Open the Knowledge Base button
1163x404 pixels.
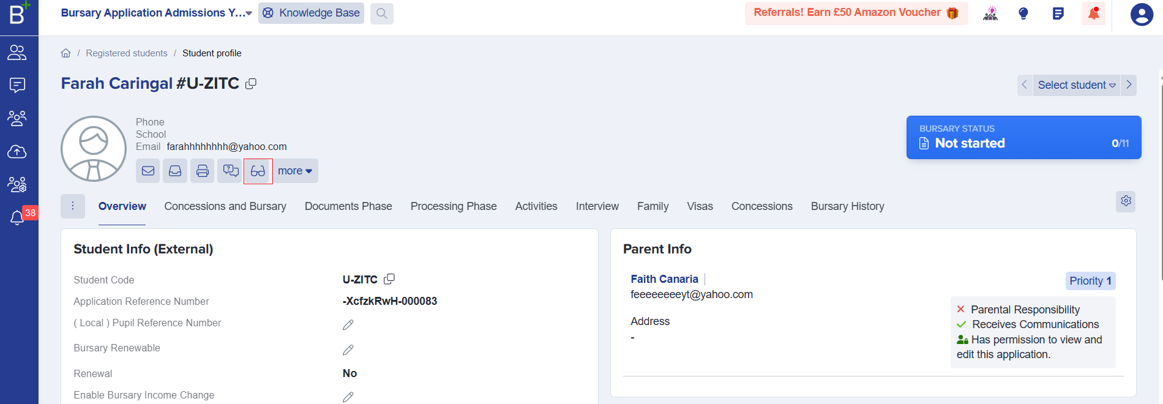311,13
